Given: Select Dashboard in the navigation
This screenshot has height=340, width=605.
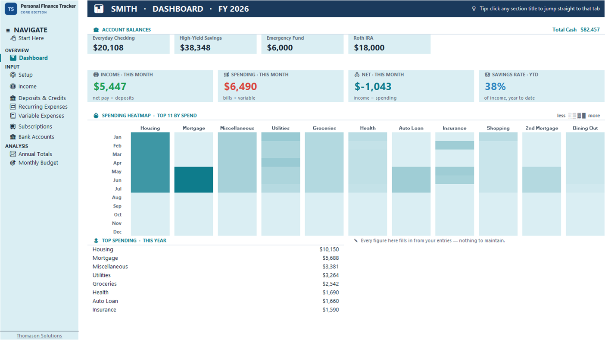Looking at the screenshot, I should click(33, 58).
